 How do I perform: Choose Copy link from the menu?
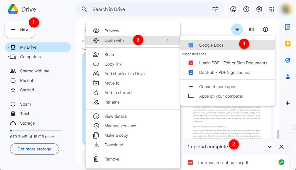click(133, 64)
